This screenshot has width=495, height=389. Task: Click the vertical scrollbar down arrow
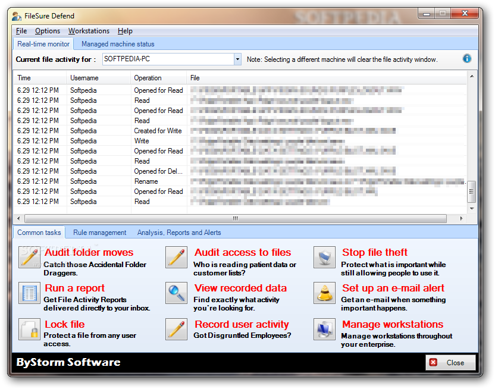pos(472,208)
